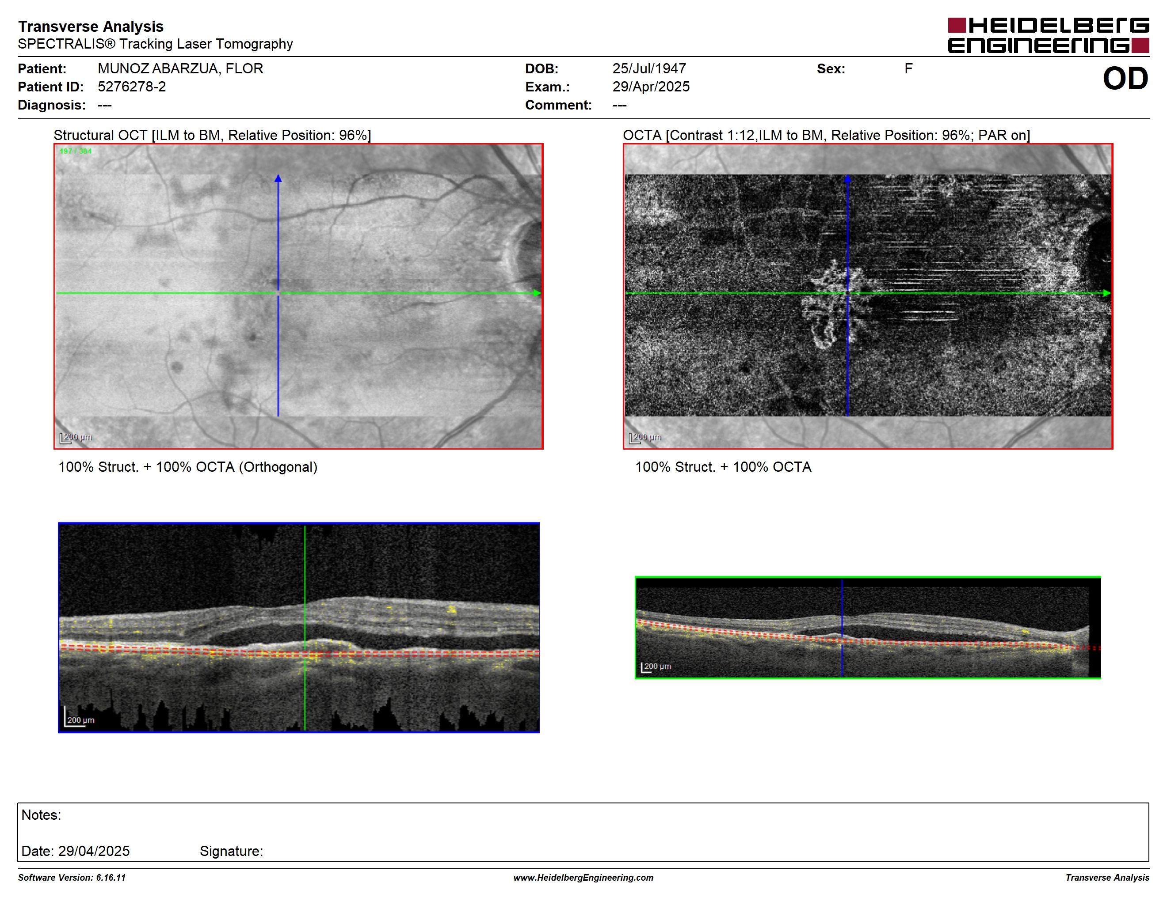Click the Exam date 29/Apr/2025
This screenshot has width=1167, height=901.
[x=651, y=87]
